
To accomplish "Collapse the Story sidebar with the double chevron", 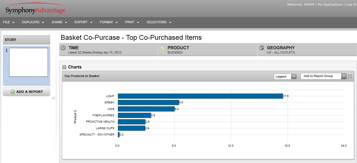I will pos(53,98).
